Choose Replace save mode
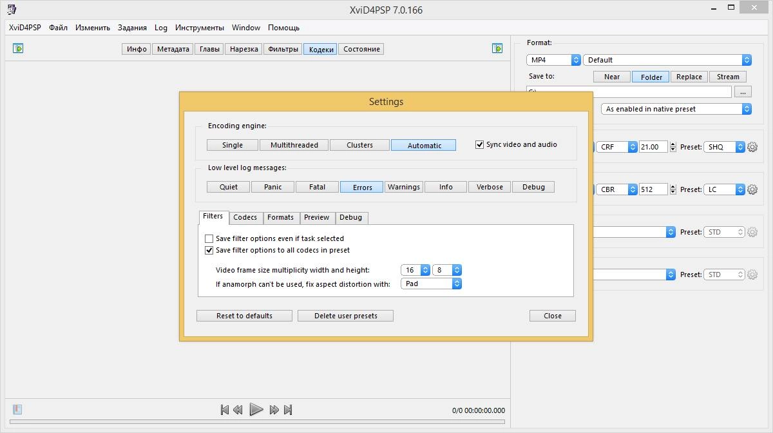Viewport: 773px width, 433px height. (x=689, y=77)
